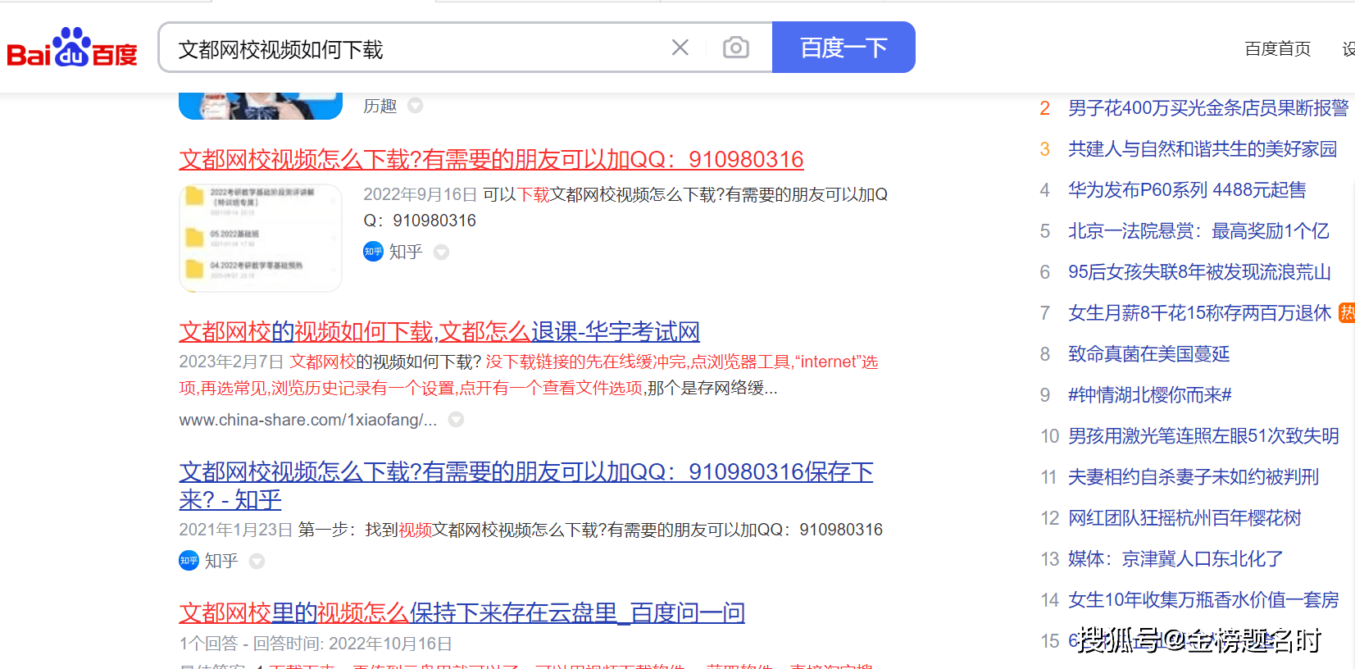Open hot search 女生月薪8千花15称存两百万退休
This screenshot has height=669, width=1355.
[x=1200, y=313]
